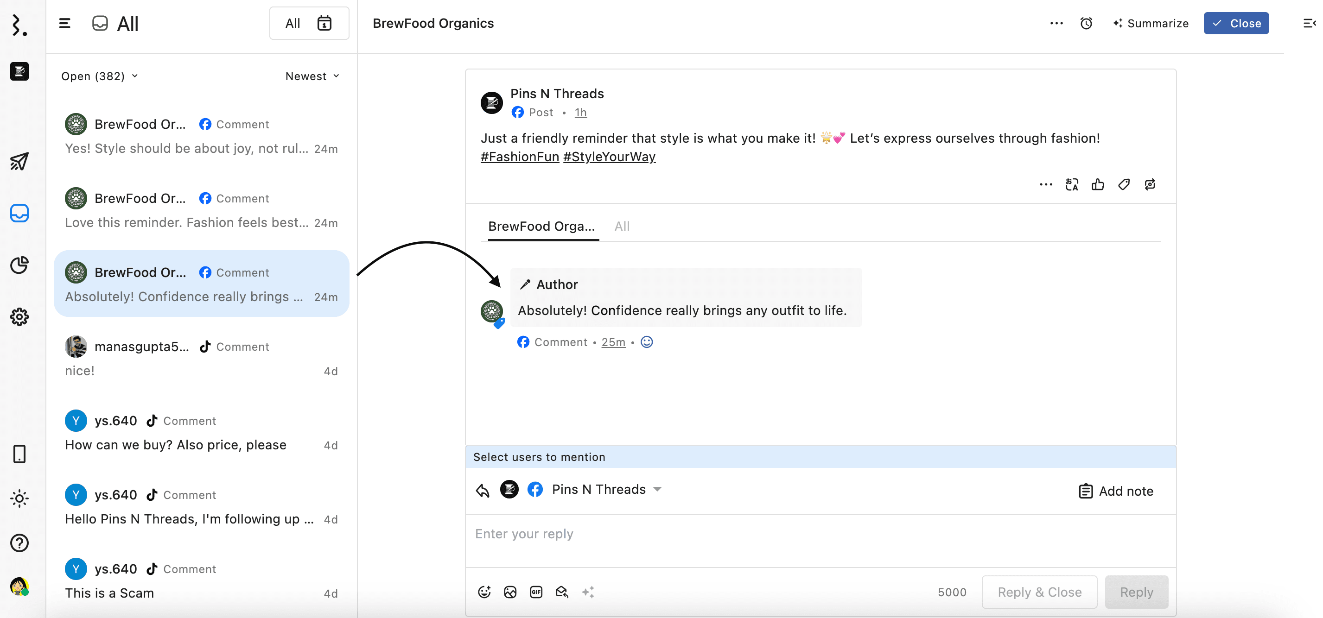The image size is (1323, 618).
Task: Open the #FashionFun hashtag link
Action: click(519, 157)
